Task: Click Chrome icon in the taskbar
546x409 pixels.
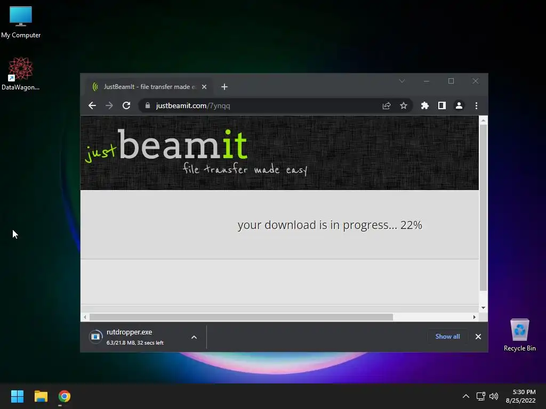Action: point(65,396)
